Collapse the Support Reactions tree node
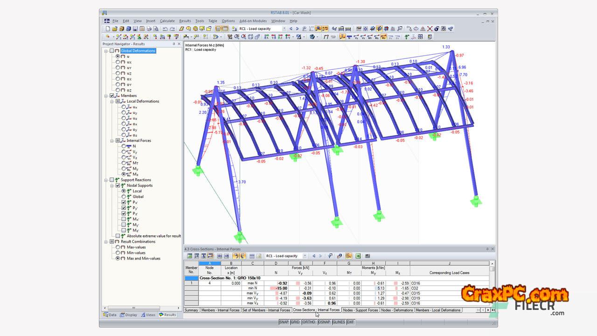Viewport: 597px width, 336px height. click(106, 180)
